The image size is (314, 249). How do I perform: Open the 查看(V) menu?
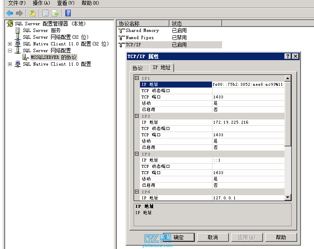[66, 3]
